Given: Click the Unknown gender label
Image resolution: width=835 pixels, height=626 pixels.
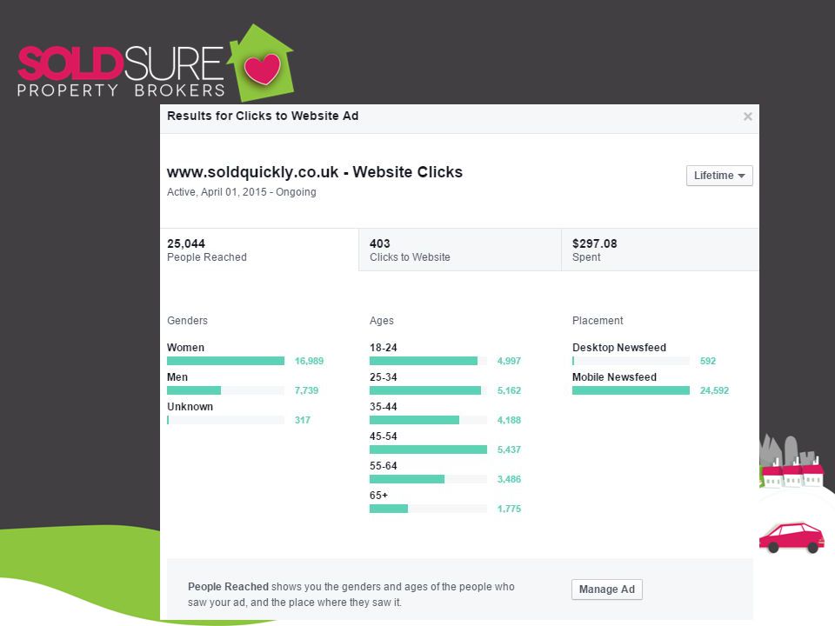Looking at the screenshot, I should (x=190, y=406).
